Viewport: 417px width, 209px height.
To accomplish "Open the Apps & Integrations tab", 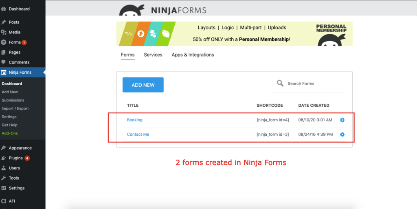I will click(x=193, y=55).
